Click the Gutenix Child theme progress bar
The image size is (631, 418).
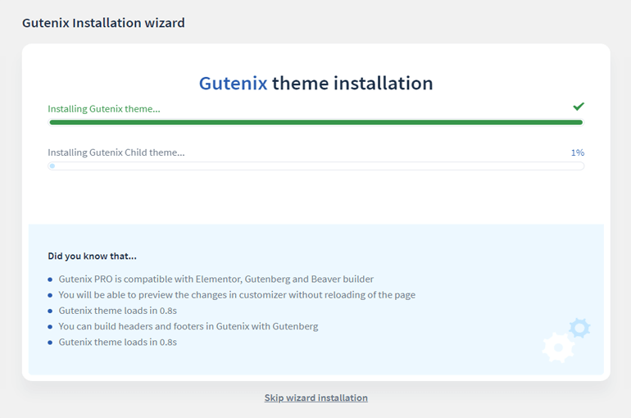(x=315, y=166)
